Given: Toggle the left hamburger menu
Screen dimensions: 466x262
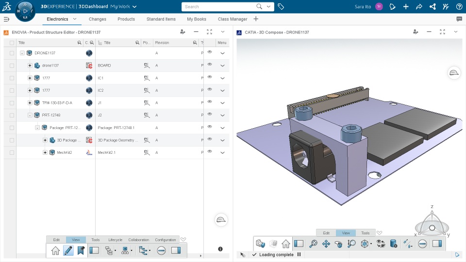Looking at the screenshot, I should point(6,19).
